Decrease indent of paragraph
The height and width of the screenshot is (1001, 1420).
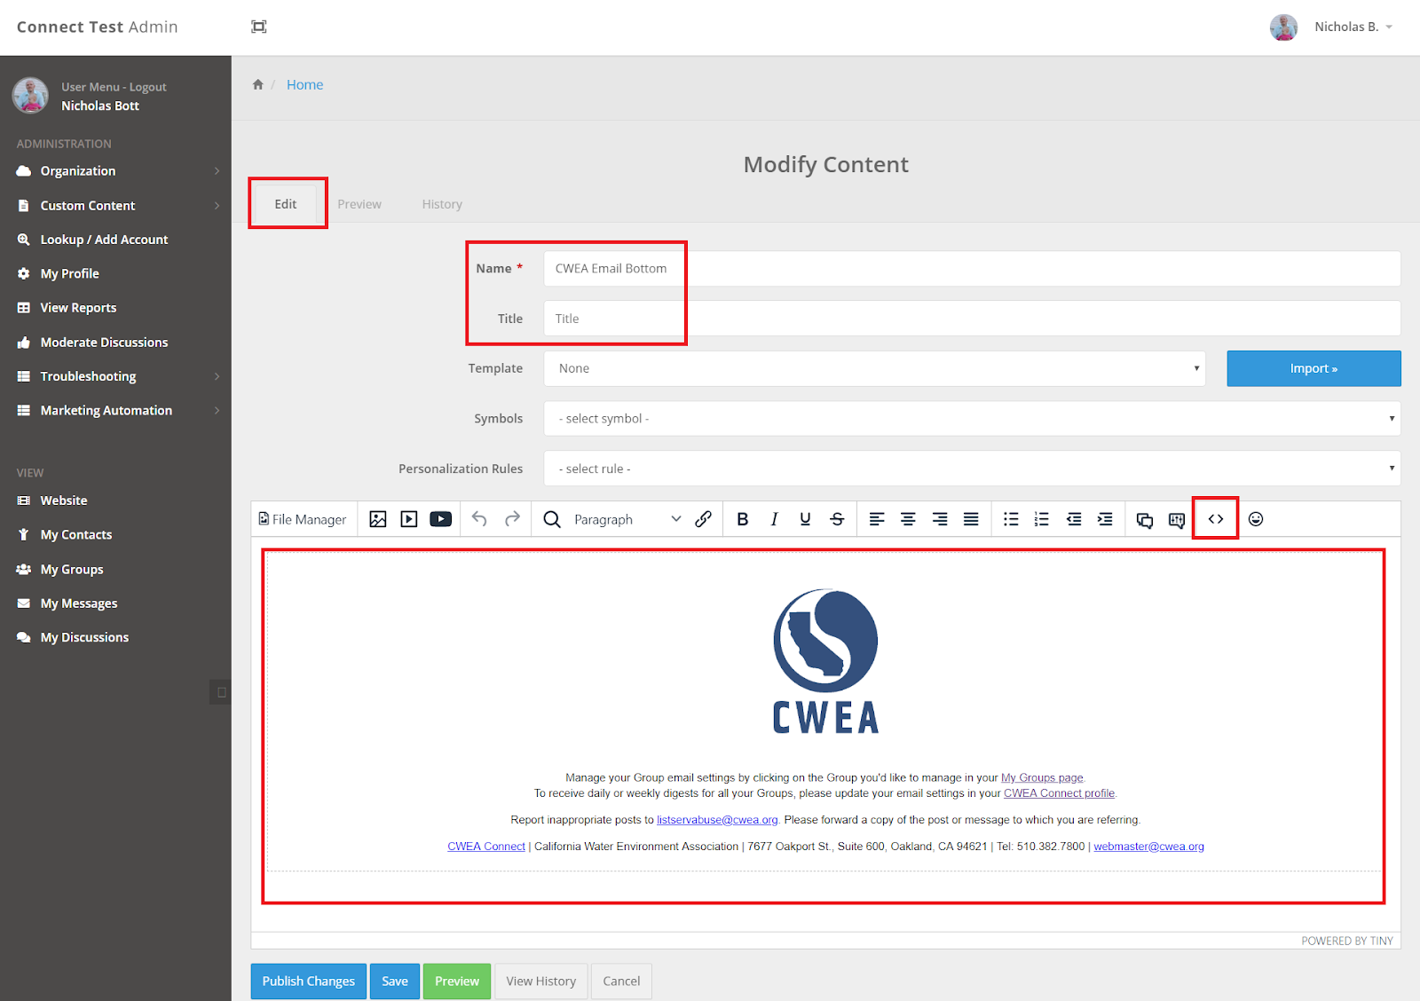point(1074,519)
